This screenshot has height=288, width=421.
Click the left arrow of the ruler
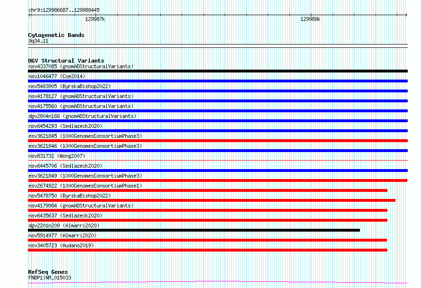(29, 15)
